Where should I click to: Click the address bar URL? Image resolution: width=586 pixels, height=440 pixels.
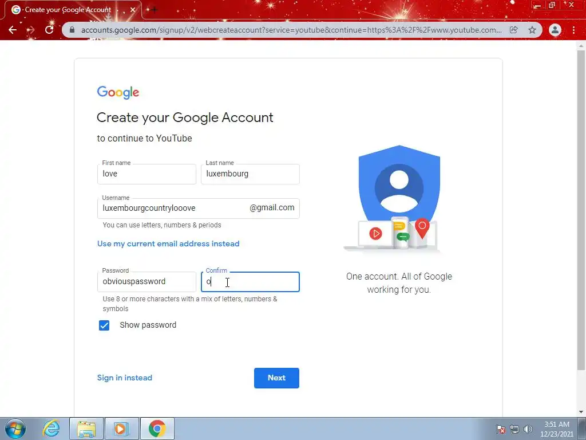(291, 30)
